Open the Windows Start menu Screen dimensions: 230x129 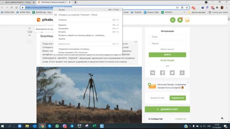coord(3,126)
